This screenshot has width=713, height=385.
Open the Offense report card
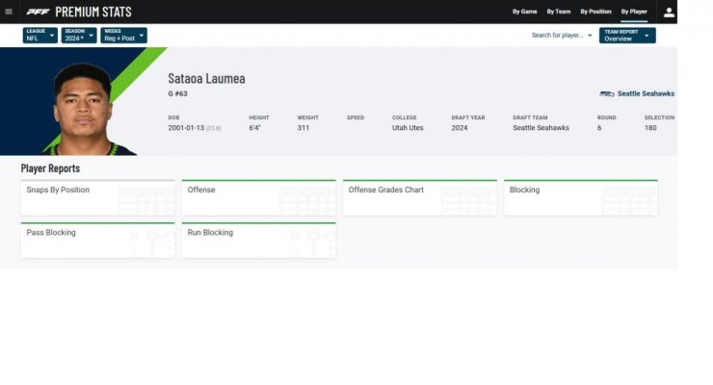(x=259, y=198)
